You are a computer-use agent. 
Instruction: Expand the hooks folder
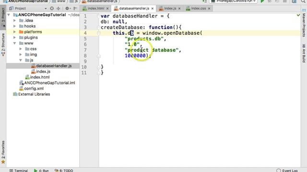click(14, 26)
